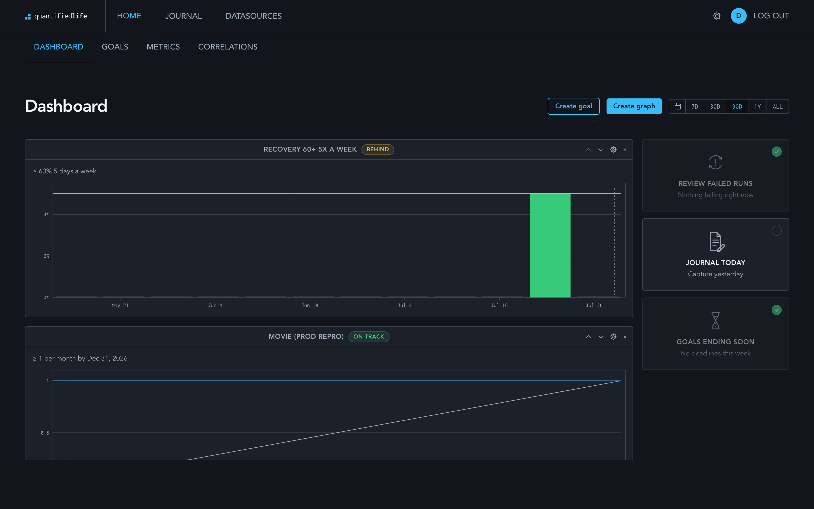Viewport: 814px width, 509px height.
Task: Click LOG OUT link
Action: [x=771, y=16]
